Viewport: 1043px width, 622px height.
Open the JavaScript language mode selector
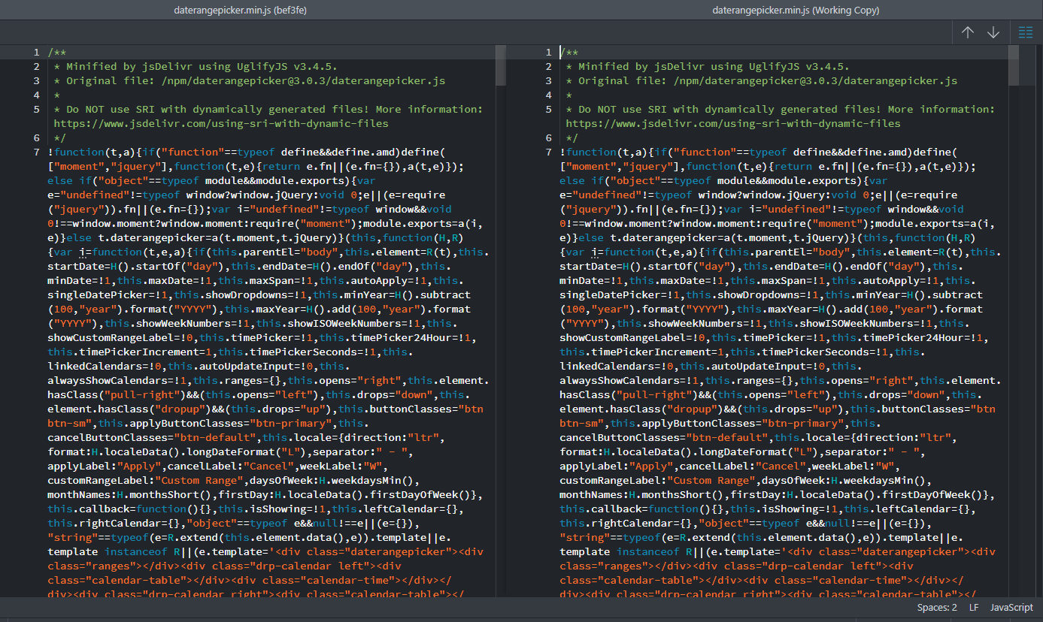(x=1011, y=608)
